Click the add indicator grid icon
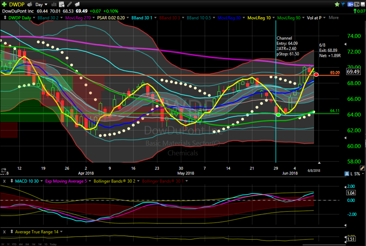Viewport: 366px width, 246px height. pyautogui.click(x=62, y=4)
